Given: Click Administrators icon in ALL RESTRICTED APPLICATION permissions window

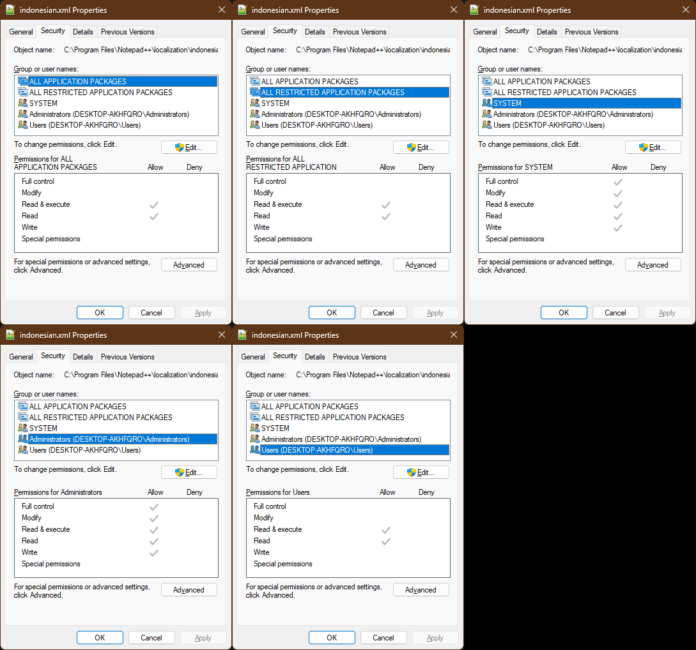Looking at the screenshot, I should (x=255, y=114).
